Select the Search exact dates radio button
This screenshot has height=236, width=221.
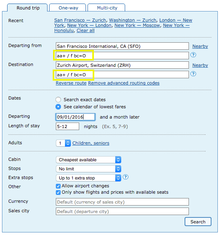pos(58,100)
